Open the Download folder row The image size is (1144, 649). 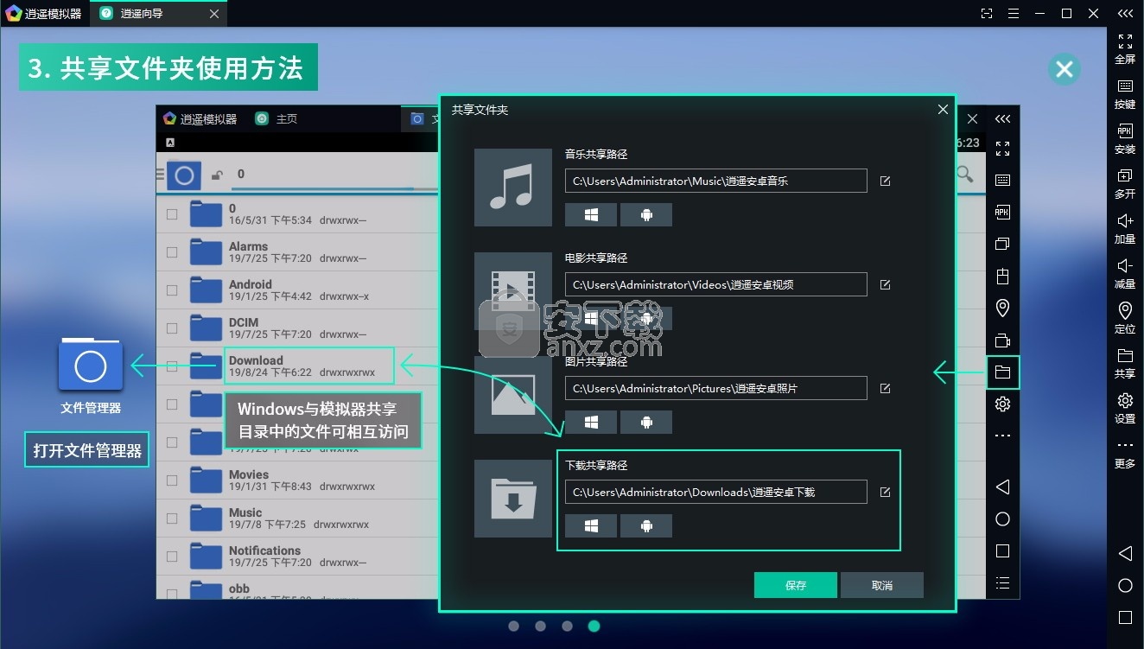point(298,366)
